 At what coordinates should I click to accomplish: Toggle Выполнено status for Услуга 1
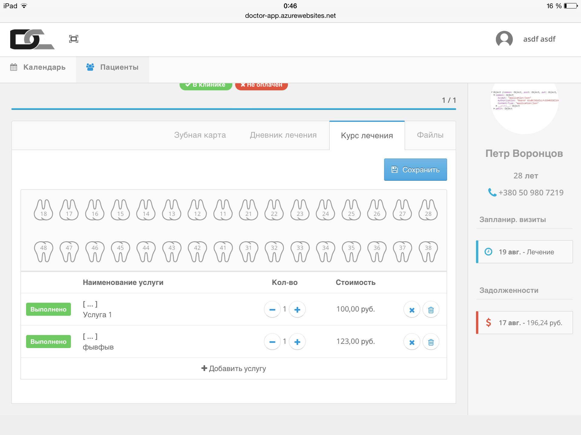[48, 309]
